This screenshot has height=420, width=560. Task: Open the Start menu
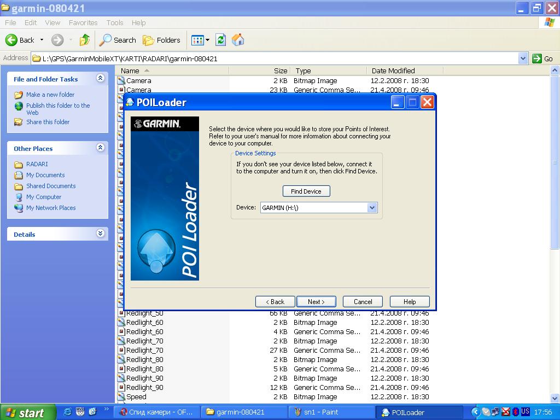pyautogui.click(x=27, y=412)
